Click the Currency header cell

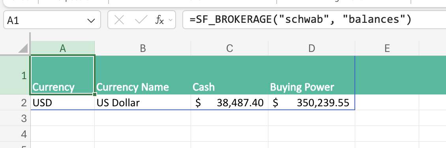pyautogui.click(x=63, y=75)
